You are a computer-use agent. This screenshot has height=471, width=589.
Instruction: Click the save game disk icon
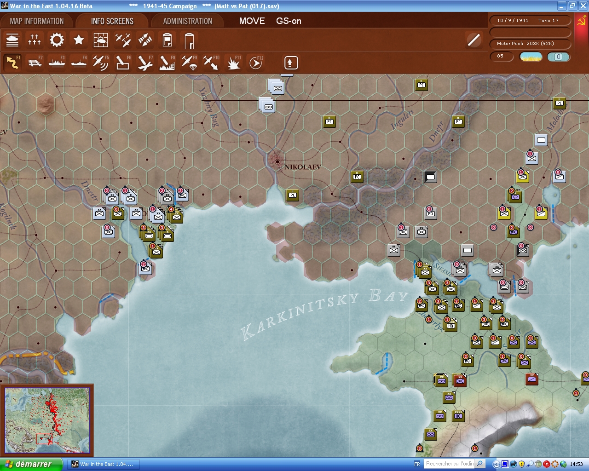click(x=167, y=40)
